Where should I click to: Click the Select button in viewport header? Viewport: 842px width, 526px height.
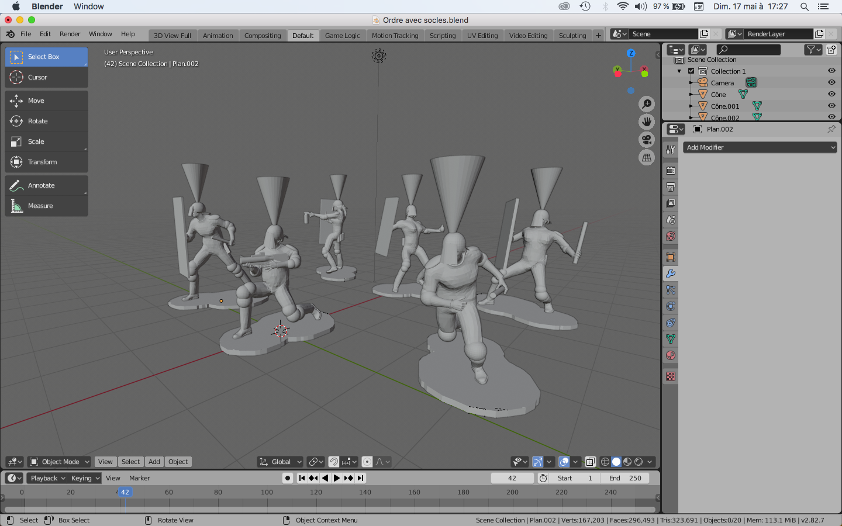pos(130,462)
